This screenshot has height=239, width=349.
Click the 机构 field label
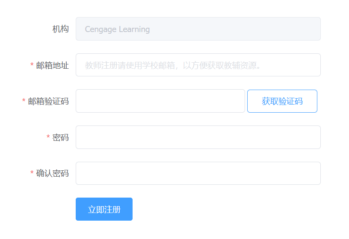click(60, 29)
